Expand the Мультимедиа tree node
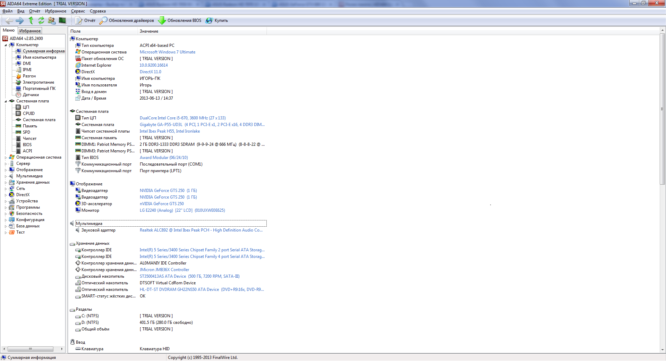 coord(6,176)
